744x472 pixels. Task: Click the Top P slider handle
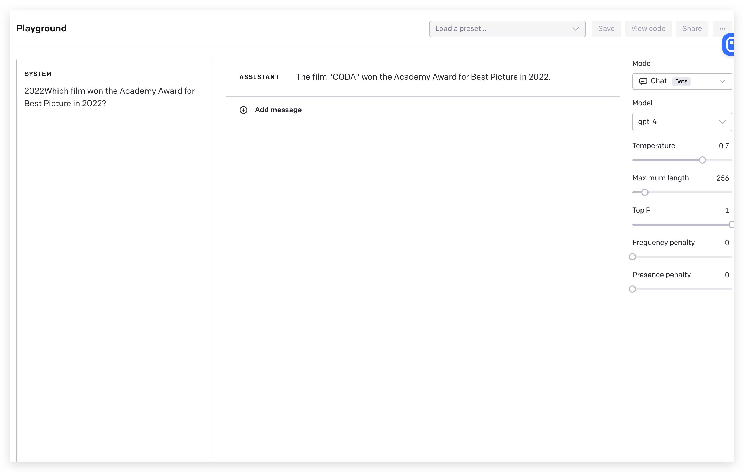click(x=731, y=225)
